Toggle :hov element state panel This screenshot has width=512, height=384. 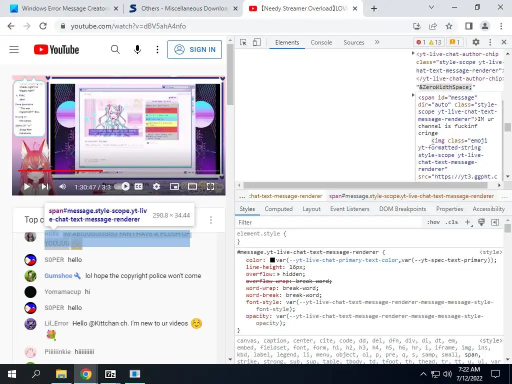pyautogui.click(x=433, y=222)
